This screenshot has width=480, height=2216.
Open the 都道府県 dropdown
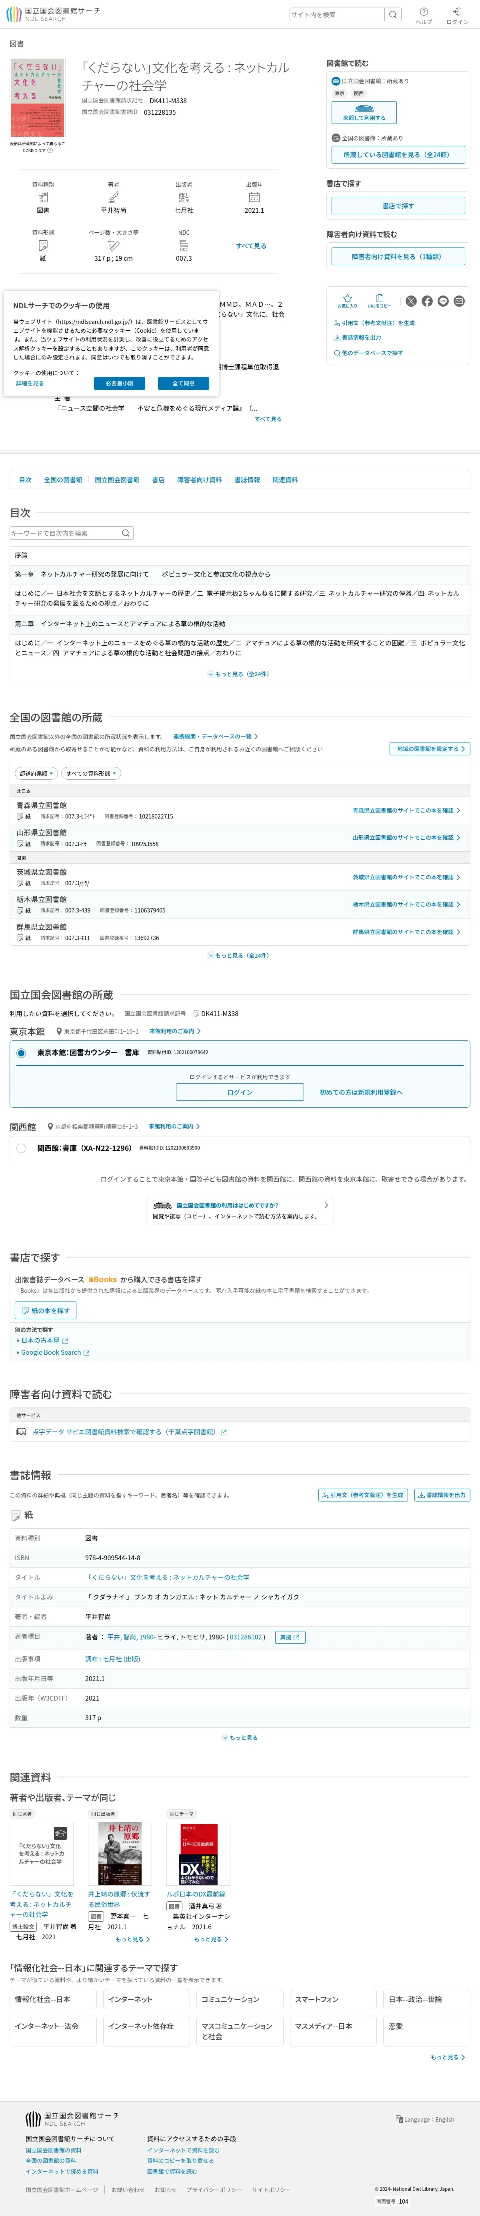[x=36, y=773]
